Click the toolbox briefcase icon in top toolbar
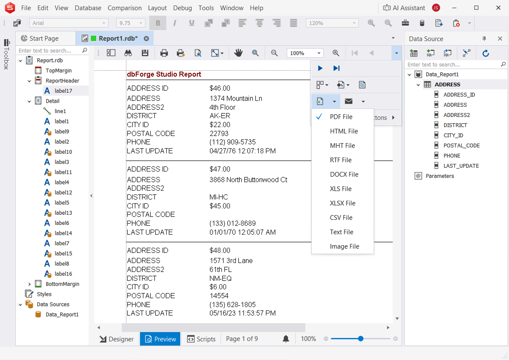This screenshot has height=360, width=509. [405, 23]
